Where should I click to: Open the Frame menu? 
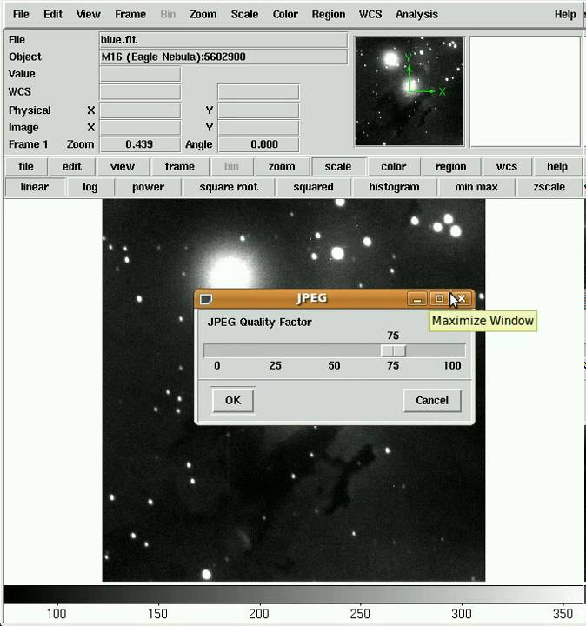tap(130, 15)
